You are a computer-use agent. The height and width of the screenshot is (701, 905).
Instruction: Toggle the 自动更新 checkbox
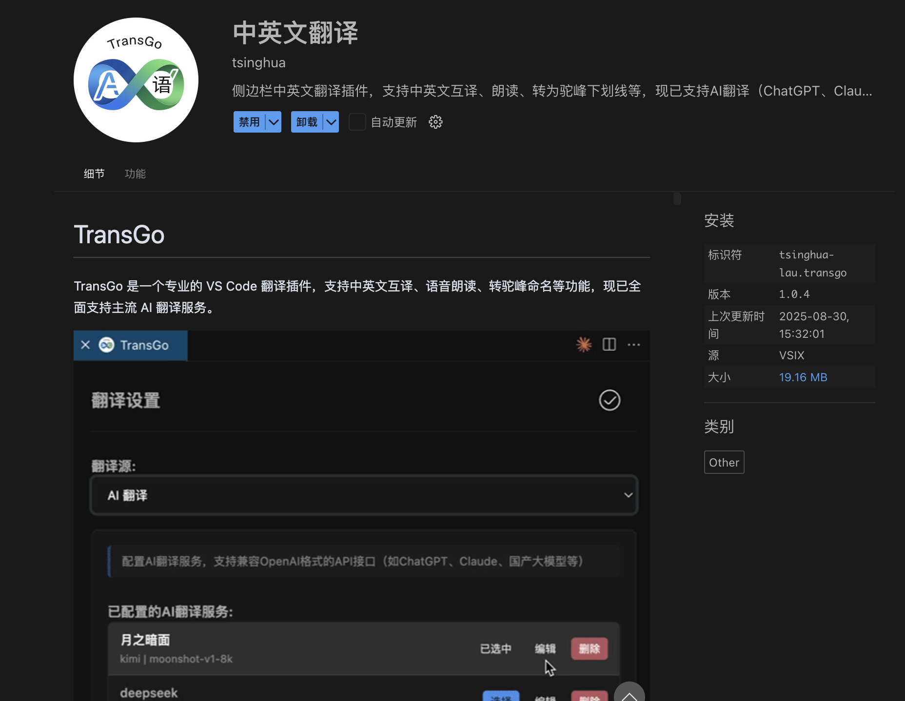357,122
